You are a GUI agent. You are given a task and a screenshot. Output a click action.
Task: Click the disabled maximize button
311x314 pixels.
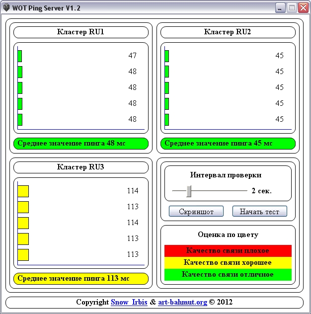(292, 8)
